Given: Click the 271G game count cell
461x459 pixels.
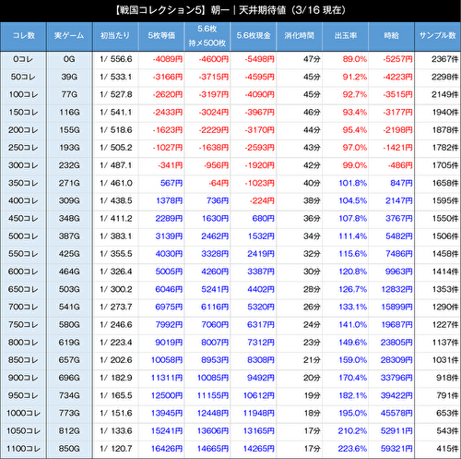Looking at the screenshot, I should click(x=69, y=183).
